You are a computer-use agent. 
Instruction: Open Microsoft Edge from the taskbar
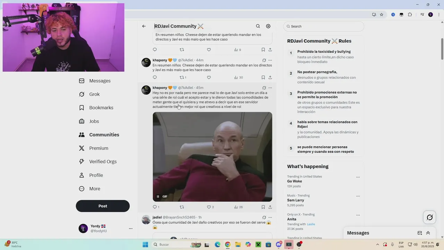tap(217, 244)
